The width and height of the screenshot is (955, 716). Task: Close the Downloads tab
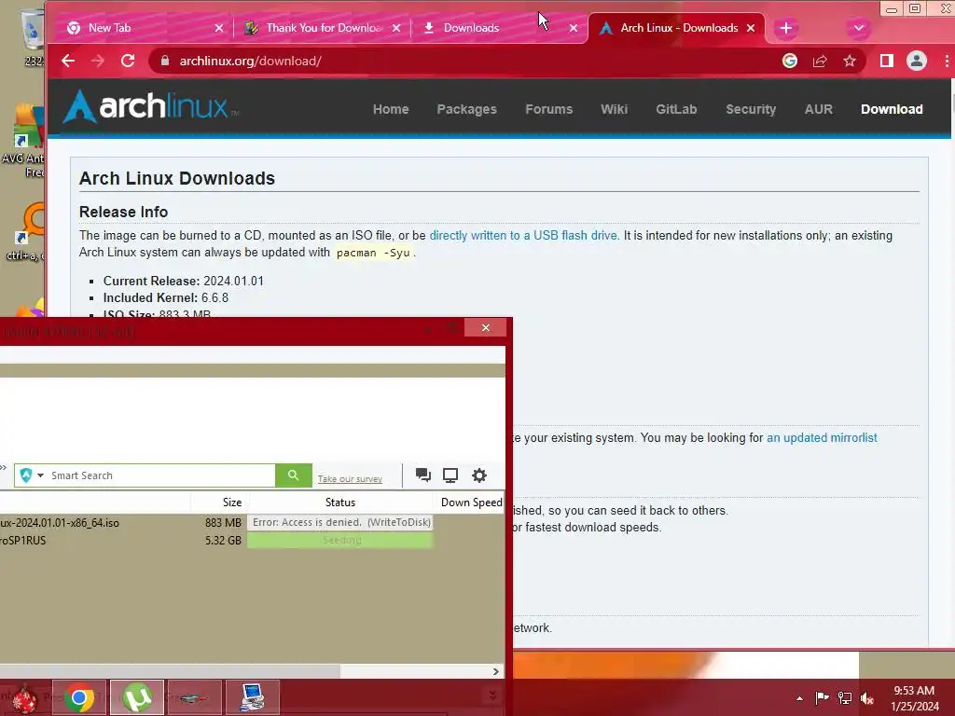[x=574, y=28]
